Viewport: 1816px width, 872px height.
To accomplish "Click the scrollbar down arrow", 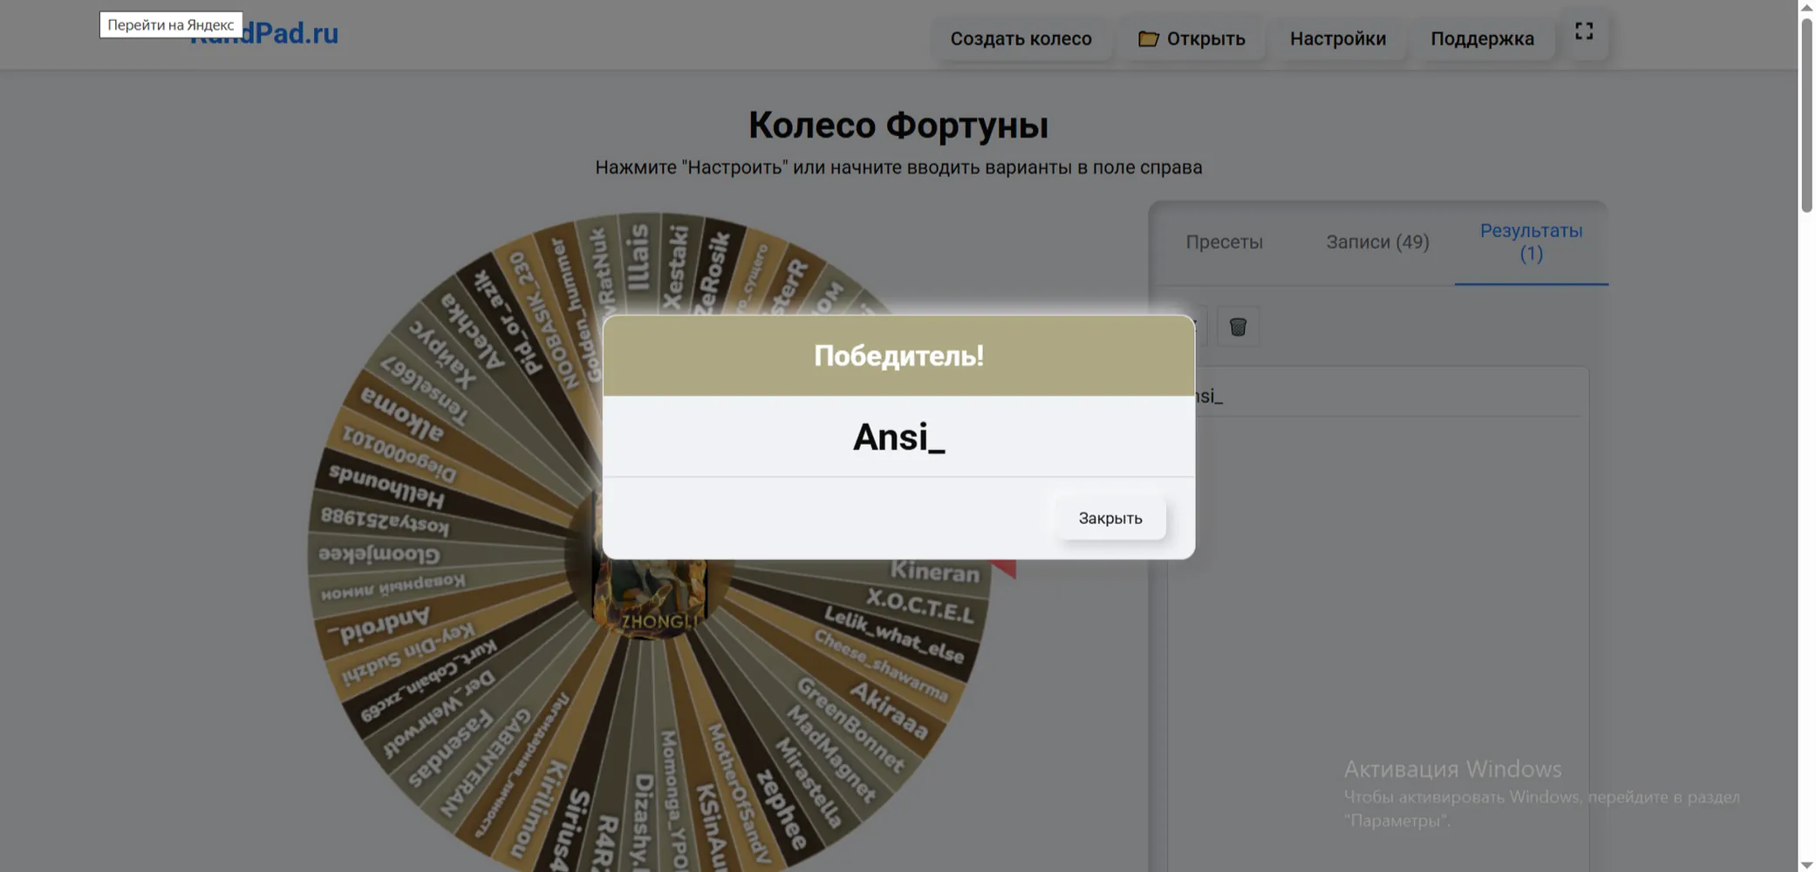I will point(1806,864).
